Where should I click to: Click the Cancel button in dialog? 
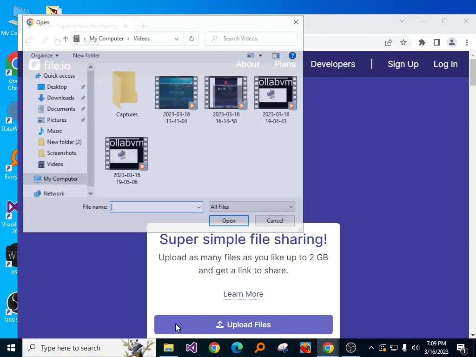[275, 221]
